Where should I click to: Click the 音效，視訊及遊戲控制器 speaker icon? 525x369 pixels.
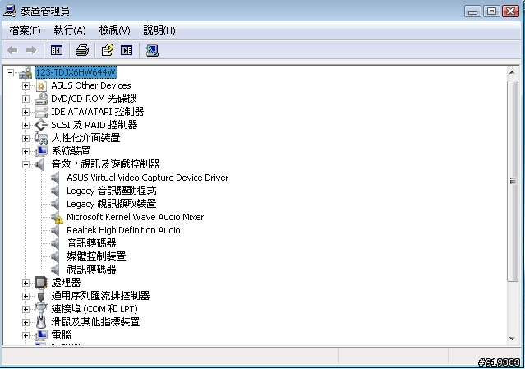click(x=39, y=164)
